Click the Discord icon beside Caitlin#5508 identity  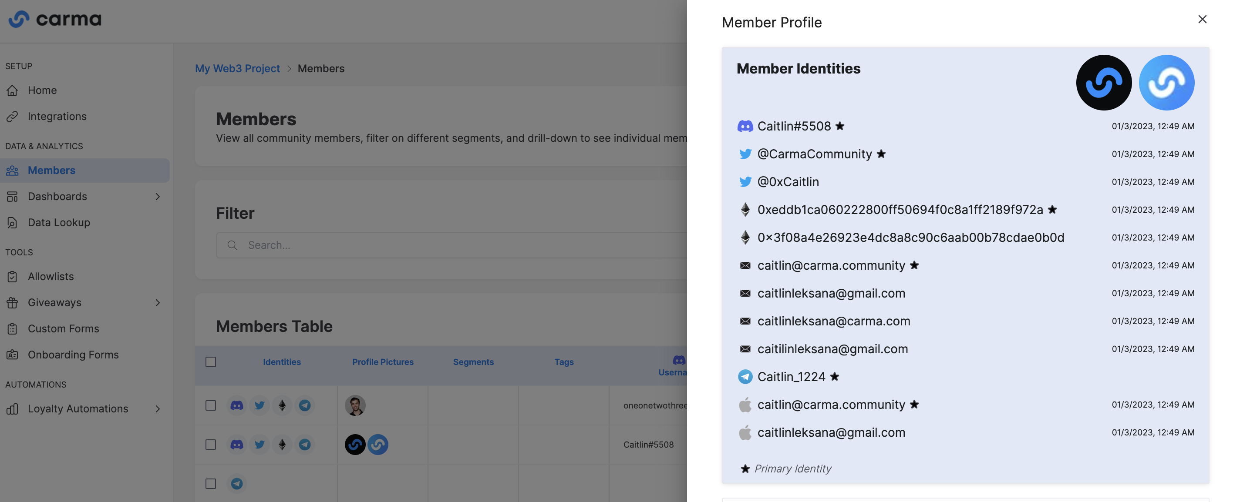point(745,126)
